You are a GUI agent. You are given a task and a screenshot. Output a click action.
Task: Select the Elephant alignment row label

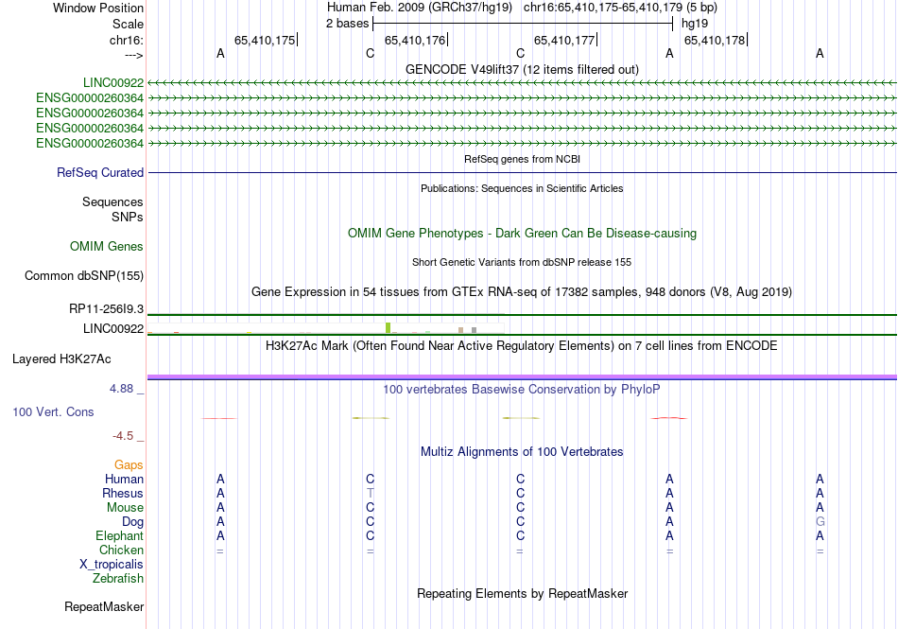click(x=120, y=536)
